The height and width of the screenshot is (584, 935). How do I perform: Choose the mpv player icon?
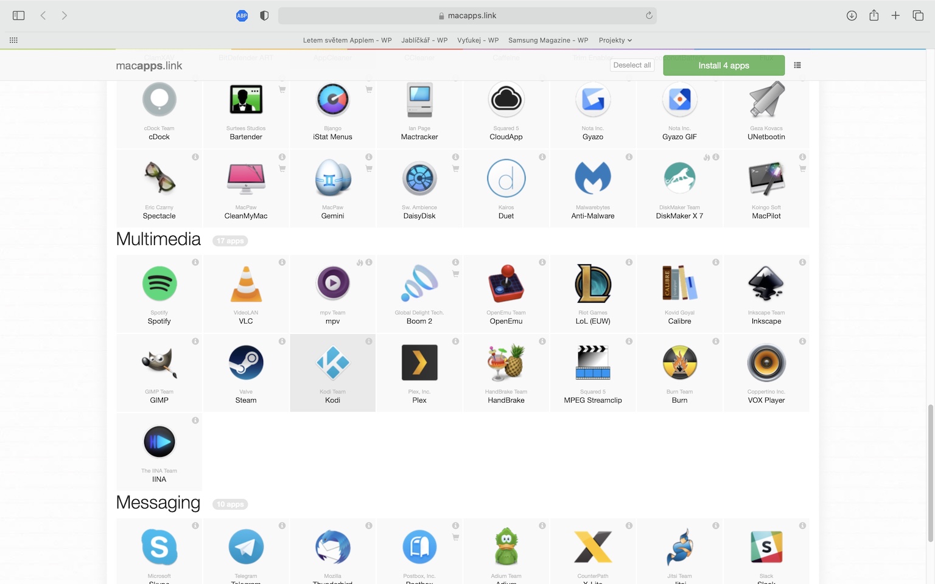tap(333, 283)
